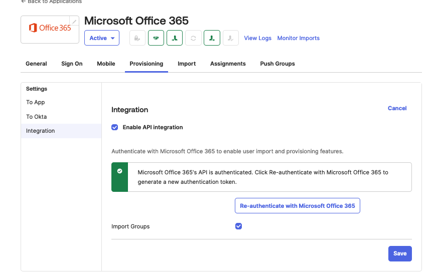The image size is (434, 280).
Task: Go to the Mobile tab
Action: pyautogui.click(x=106, y=64)
